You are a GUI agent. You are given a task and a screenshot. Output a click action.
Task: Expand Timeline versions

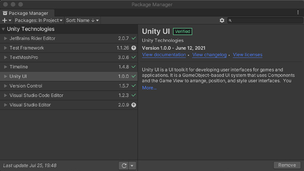tap(5, 67)
